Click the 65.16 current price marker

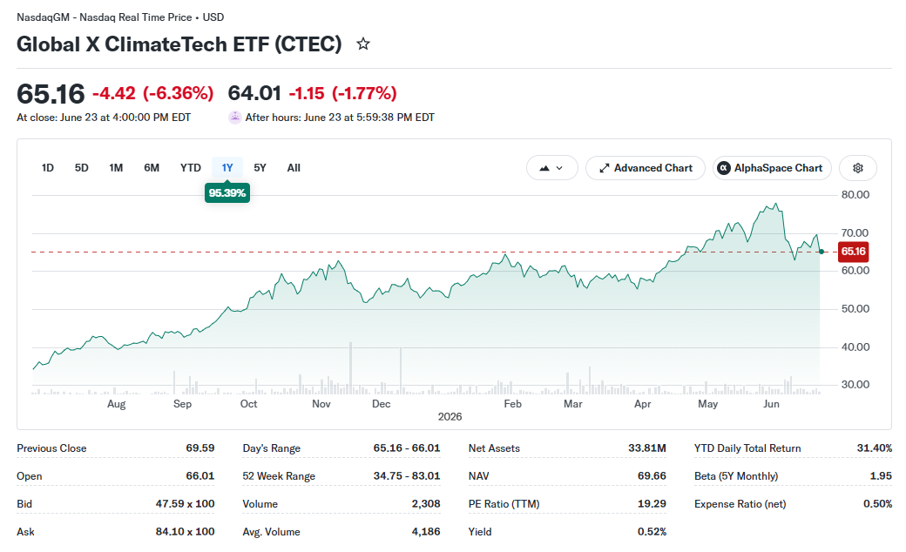tap(853, 251)
